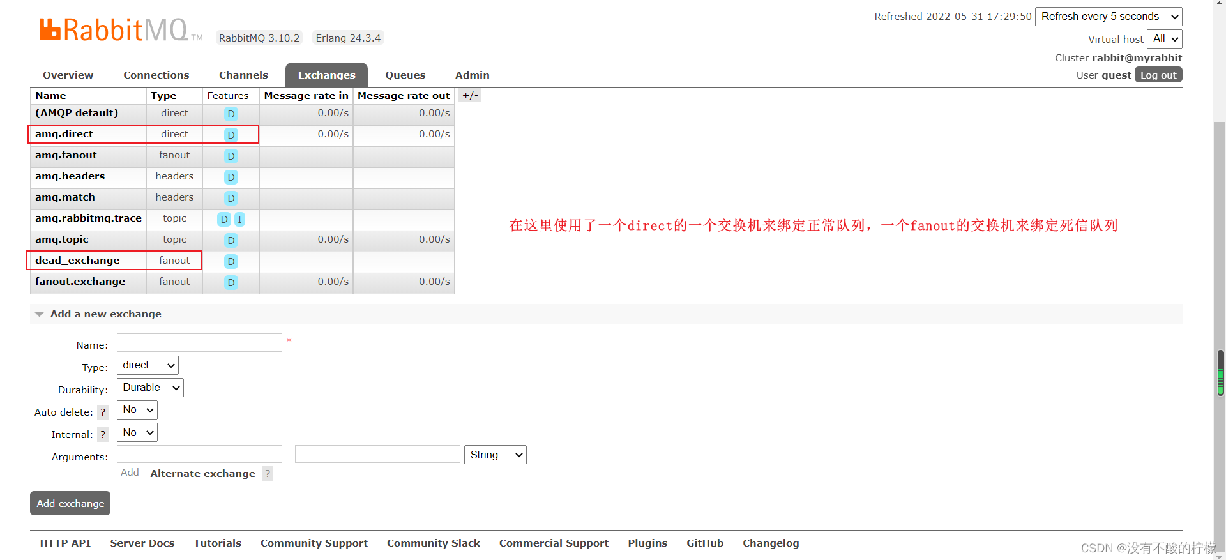Open the amq.match exchange
Image resolution: width=1226 pixels, height=560 pixels.
pyautogui.click(x=65, y=197)
